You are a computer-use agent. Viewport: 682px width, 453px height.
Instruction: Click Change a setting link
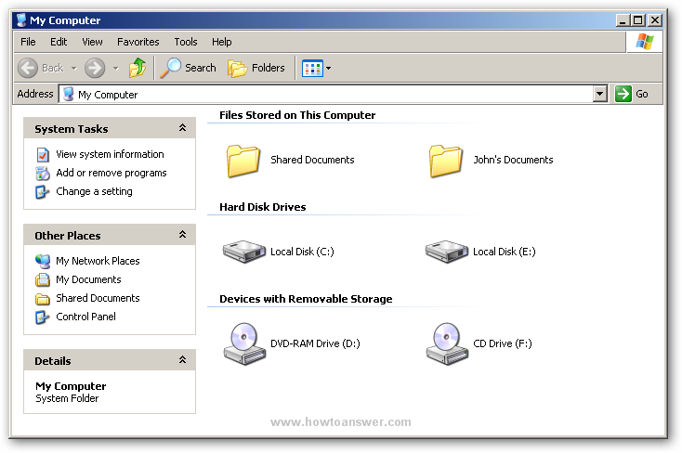coord(95,192)
